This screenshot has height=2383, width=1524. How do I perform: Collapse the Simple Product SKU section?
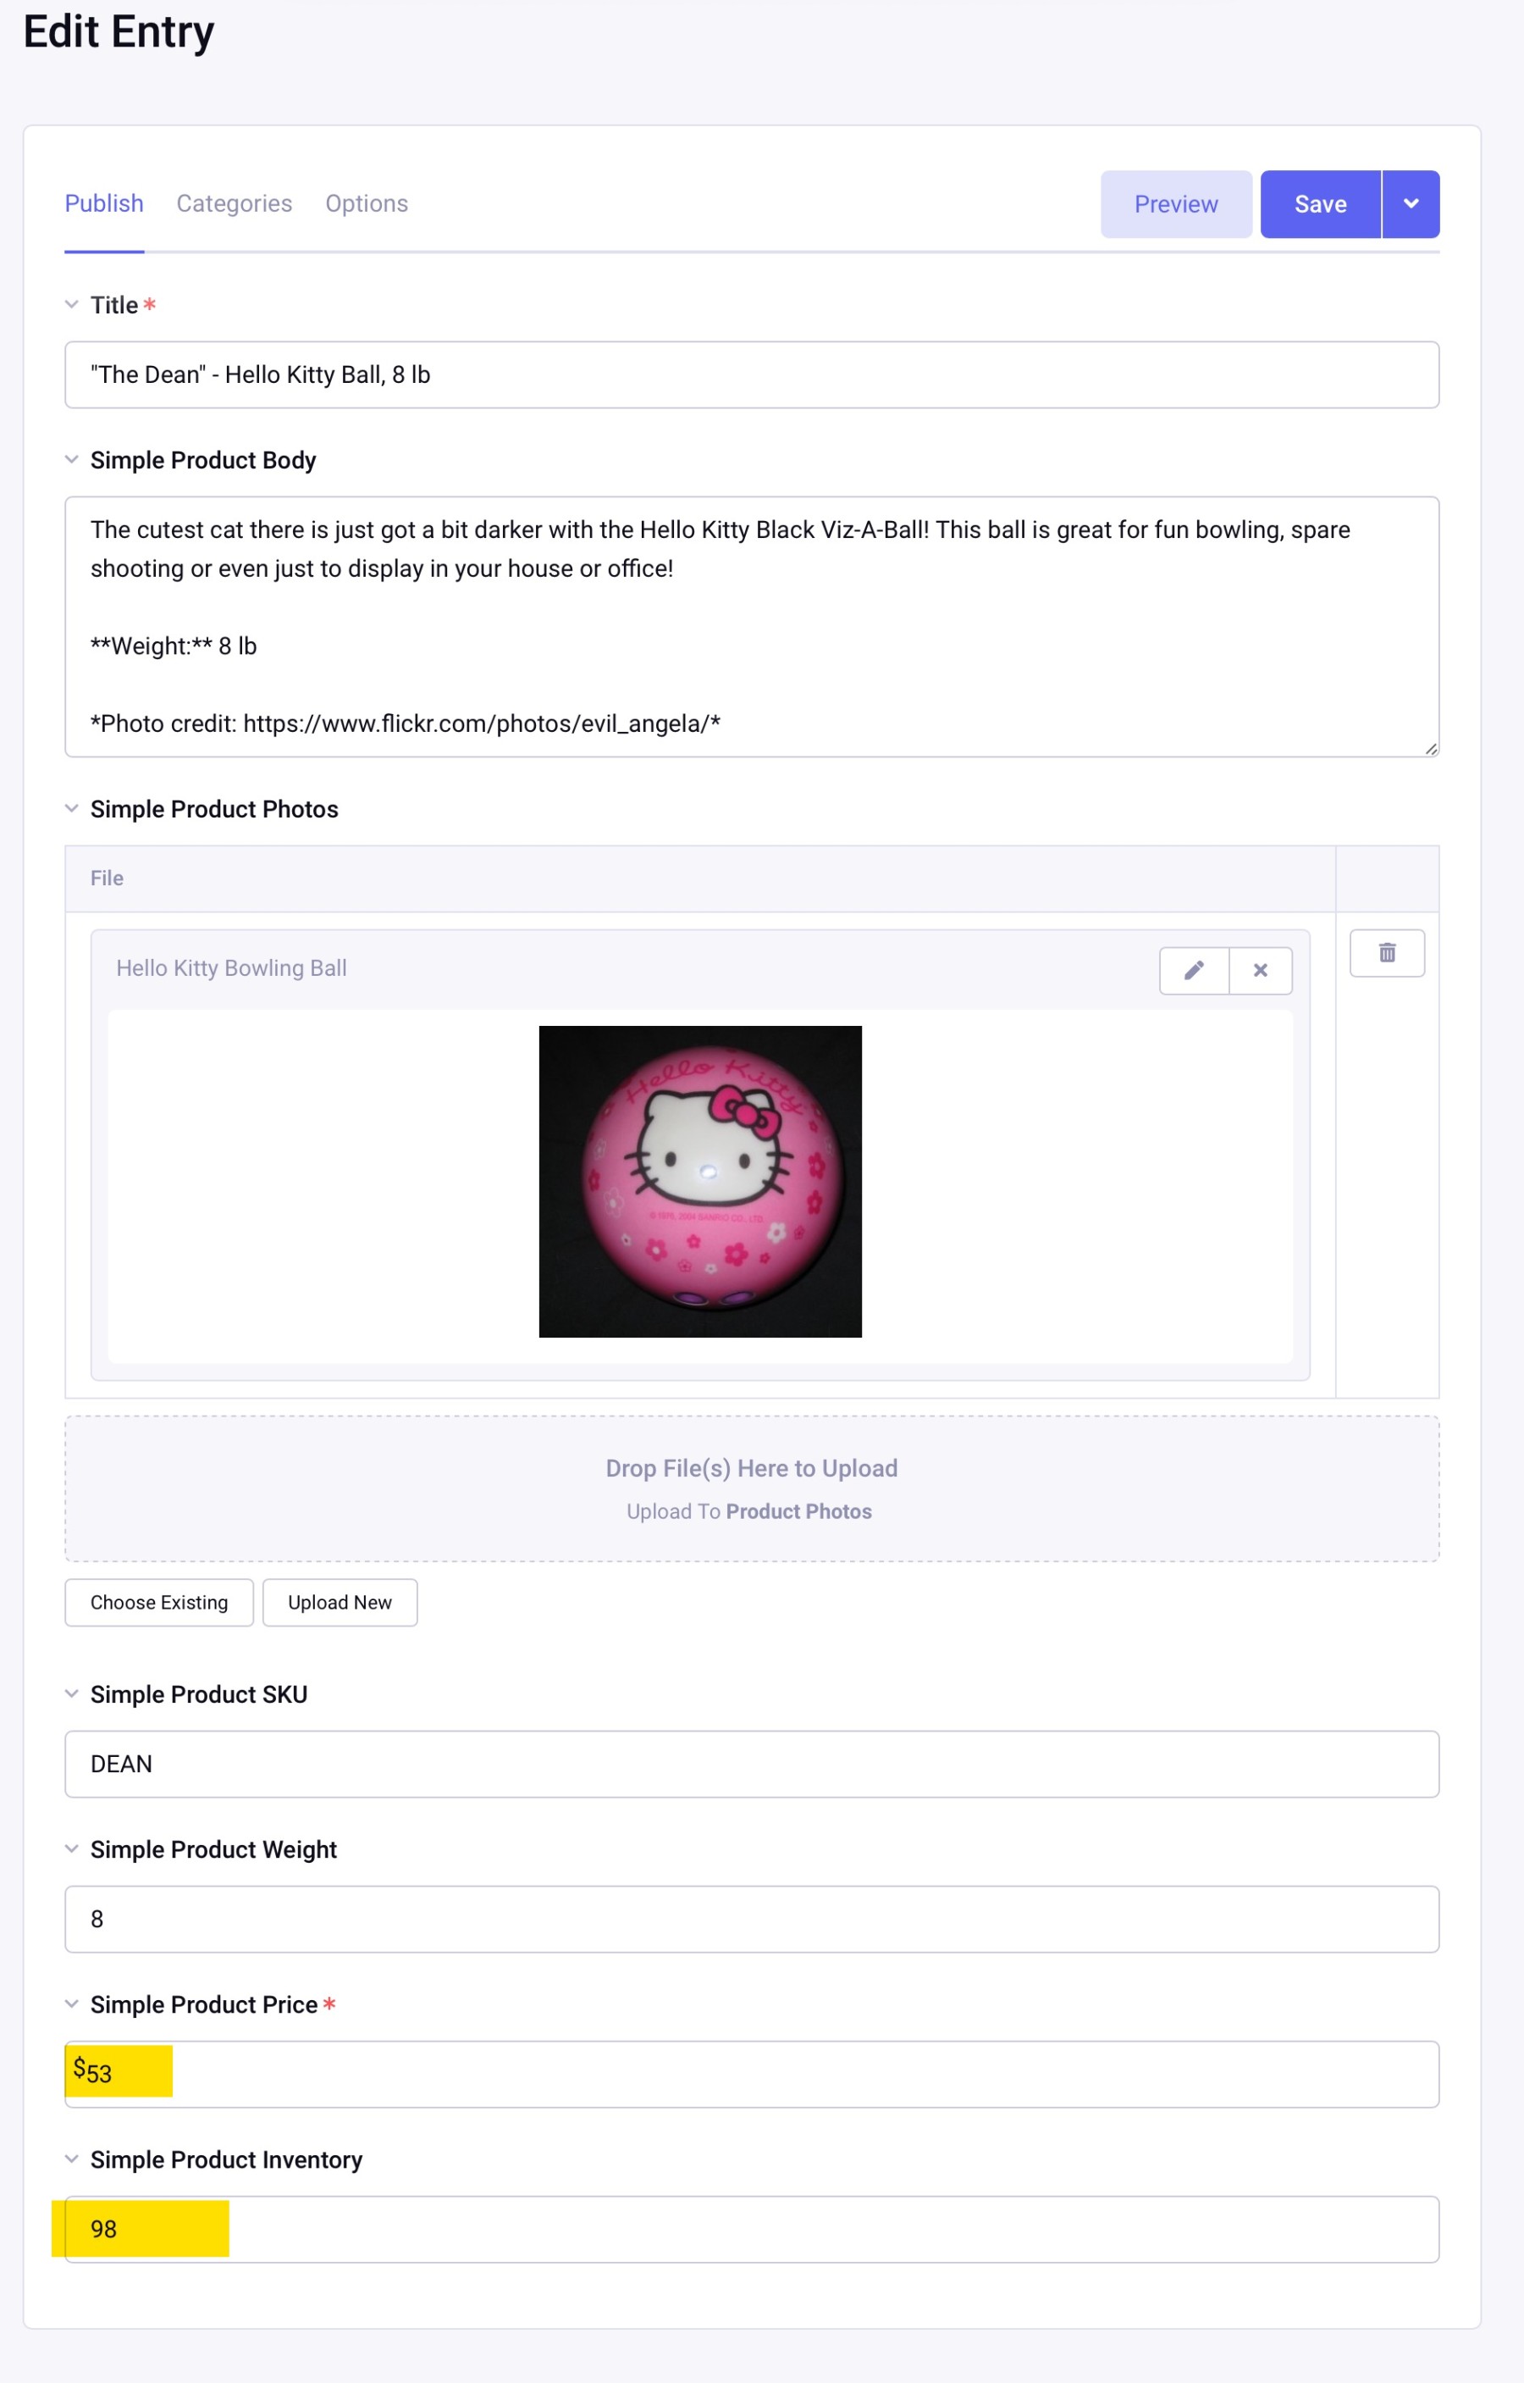pos(72,1693)
